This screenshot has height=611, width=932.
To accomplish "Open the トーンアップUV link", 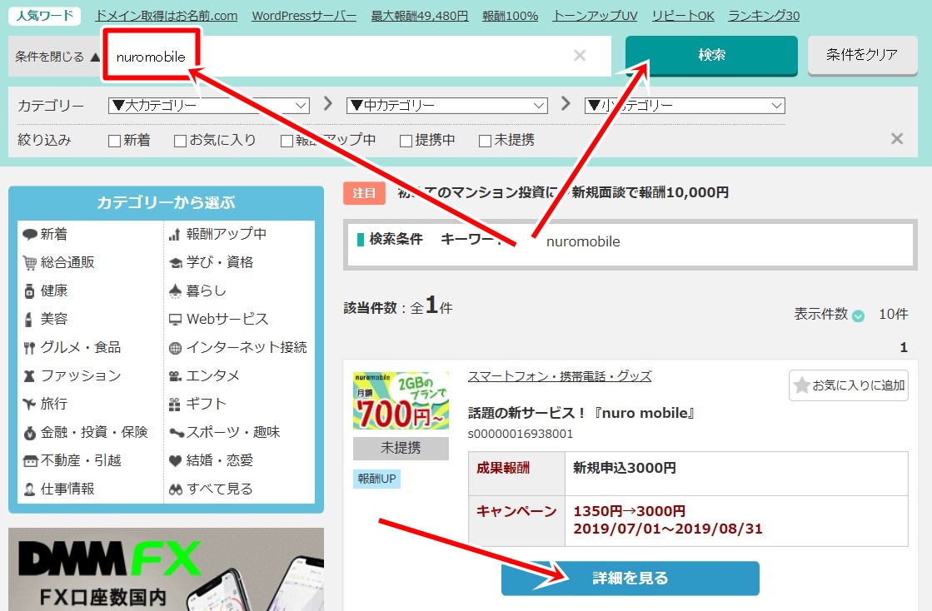I will coord(595,16).
